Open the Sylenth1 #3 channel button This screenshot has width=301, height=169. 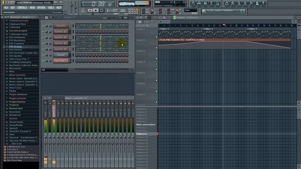pos(61,49)
